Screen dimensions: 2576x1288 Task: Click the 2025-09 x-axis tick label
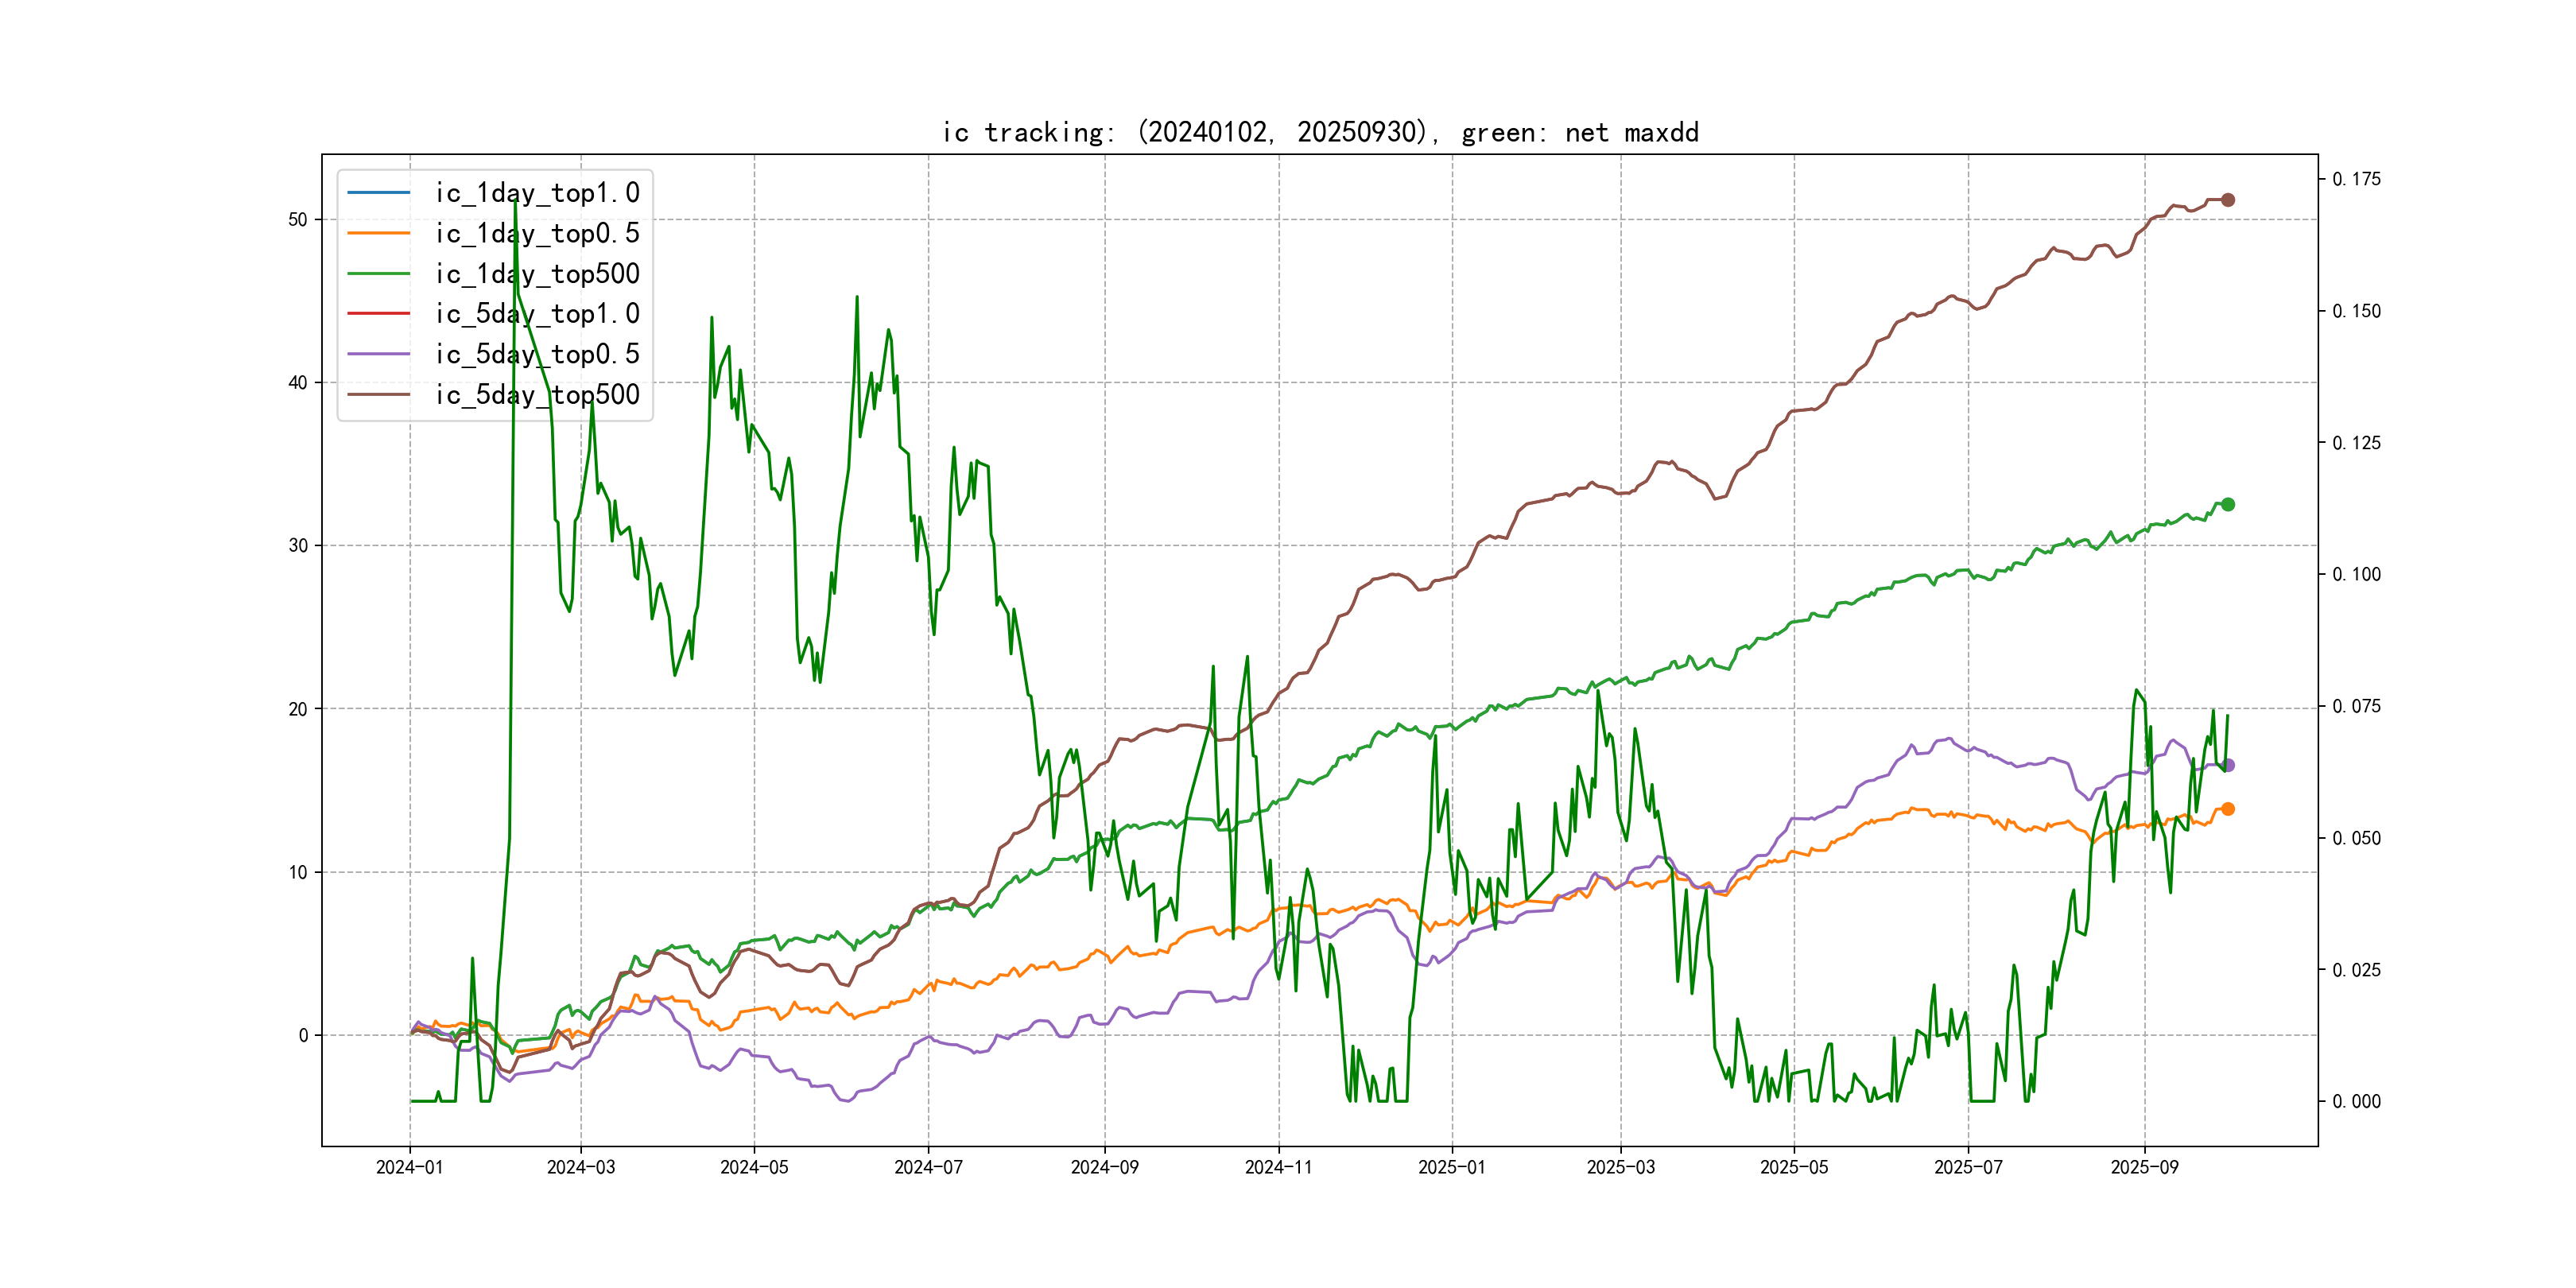[2144, 1167]
